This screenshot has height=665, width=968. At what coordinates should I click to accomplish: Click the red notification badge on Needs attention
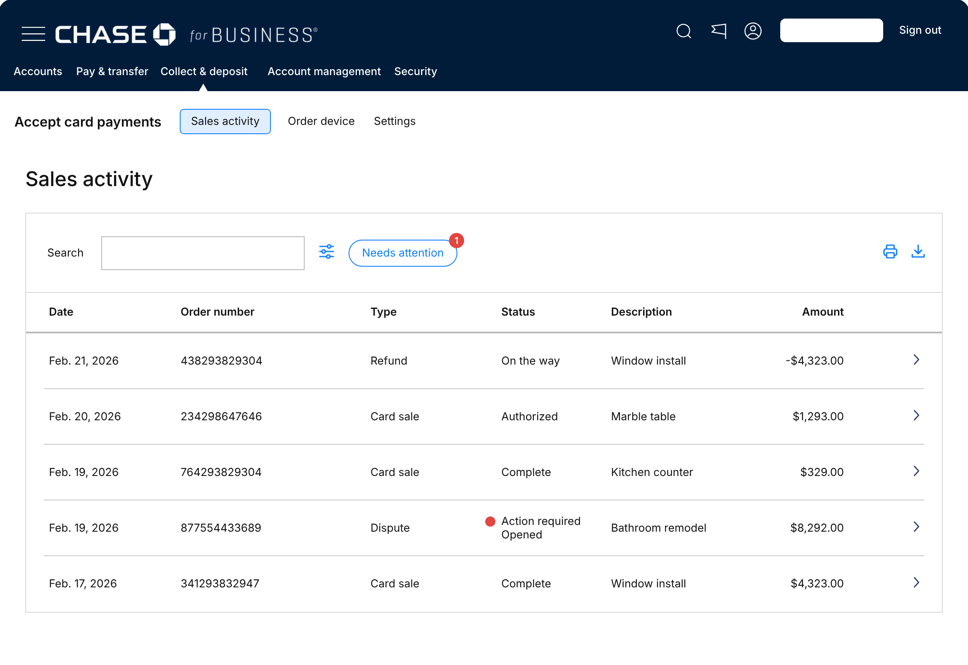[x=457, y=241]
